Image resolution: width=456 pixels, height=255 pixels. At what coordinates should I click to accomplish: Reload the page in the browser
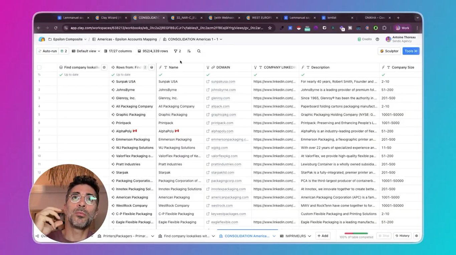[56, 28]
